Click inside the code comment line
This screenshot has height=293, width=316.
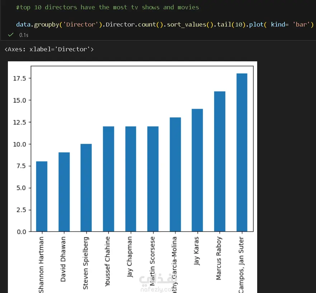click(108, 7)
